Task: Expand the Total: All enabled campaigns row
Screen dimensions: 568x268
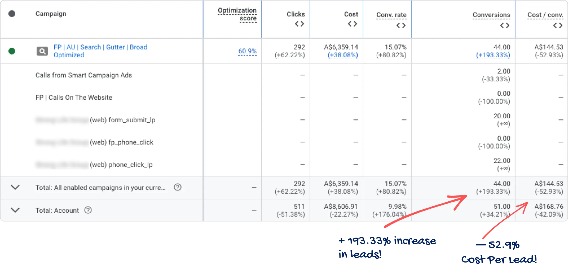Action: point(15,187)
